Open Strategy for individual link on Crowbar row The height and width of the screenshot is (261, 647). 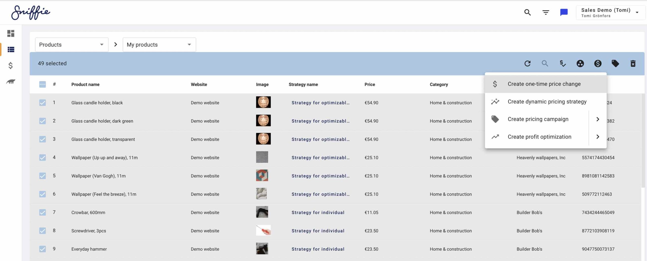tap(318, 213)
